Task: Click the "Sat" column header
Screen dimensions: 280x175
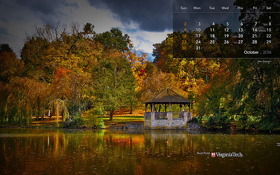Action: coord(268,8)
